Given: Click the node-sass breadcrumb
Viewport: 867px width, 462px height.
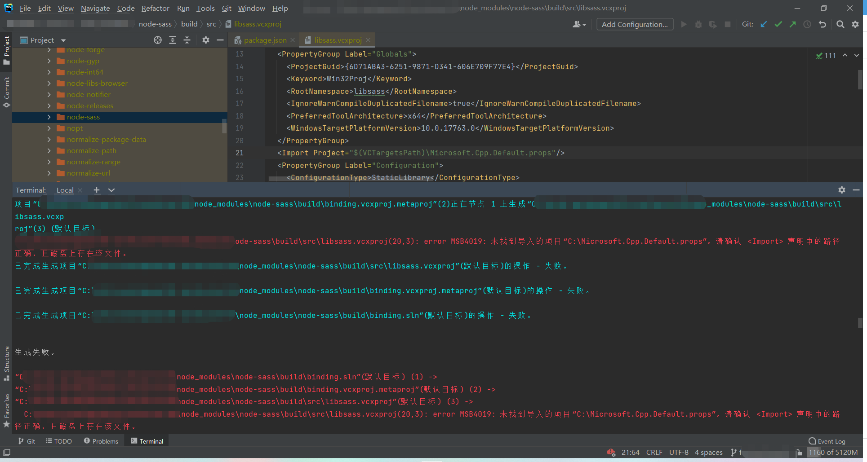Looking at the screenshot, I should [155, 24].
